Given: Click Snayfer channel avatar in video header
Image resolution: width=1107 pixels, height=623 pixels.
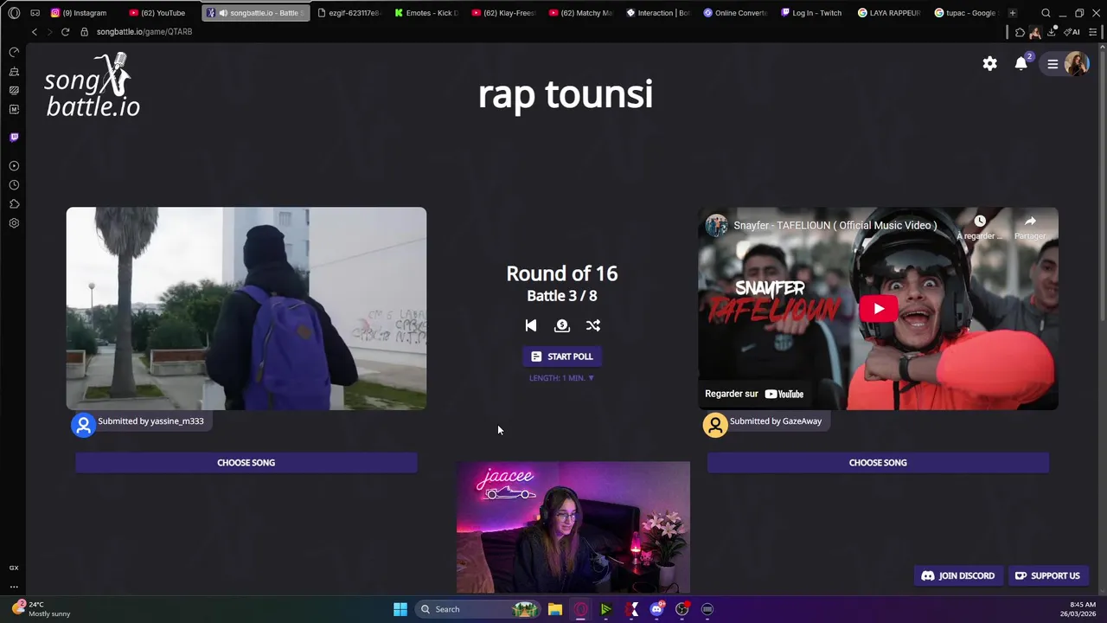Looking at the screenshot, I should 716,226.
